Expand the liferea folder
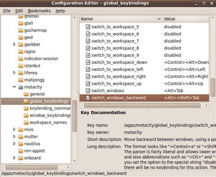 click(x=14, y=73)
